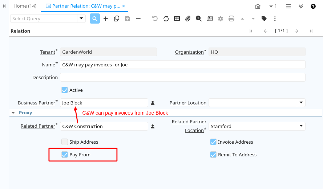This screenshot has height=189, width=323.
Task: Open the Partner Location dropdown
Action: (301, 103)
